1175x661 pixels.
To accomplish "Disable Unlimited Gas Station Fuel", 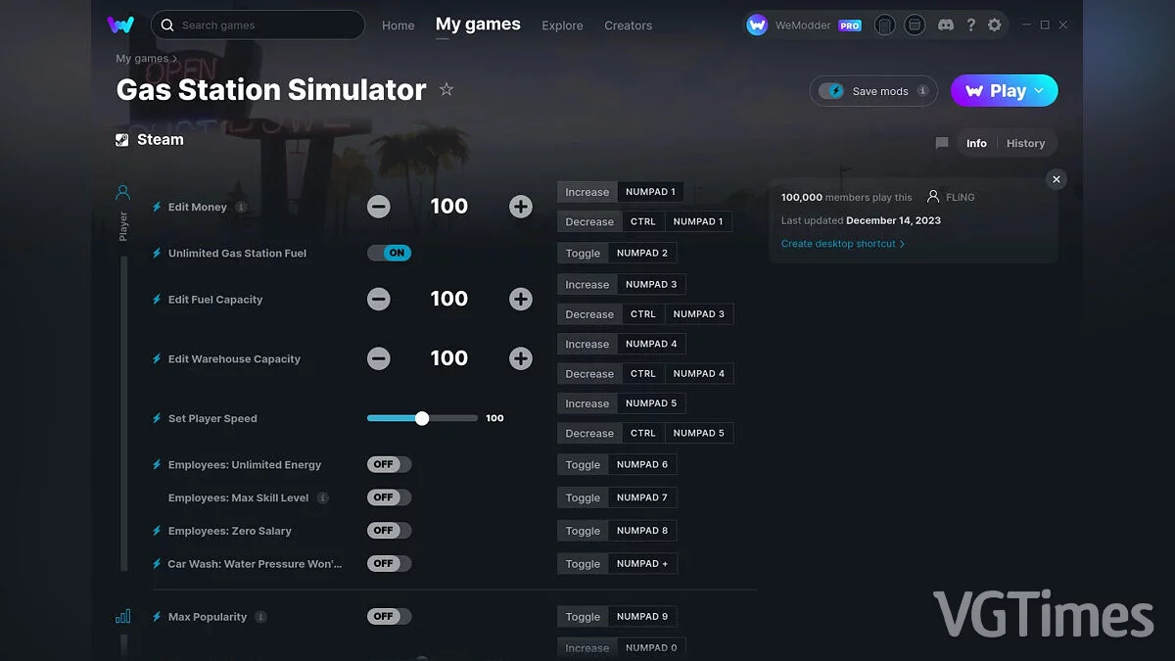I will point(389,253).
